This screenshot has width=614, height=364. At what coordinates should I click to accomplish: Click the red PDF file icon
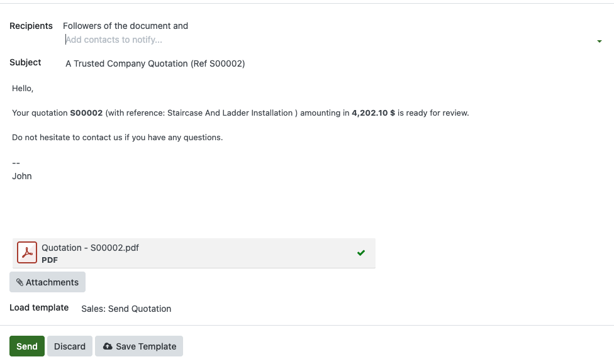click(x=27, y=253)
